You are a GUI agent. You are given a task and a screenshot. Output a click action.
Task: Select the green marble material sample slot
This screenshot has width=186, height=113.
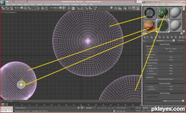pos(163,13)
